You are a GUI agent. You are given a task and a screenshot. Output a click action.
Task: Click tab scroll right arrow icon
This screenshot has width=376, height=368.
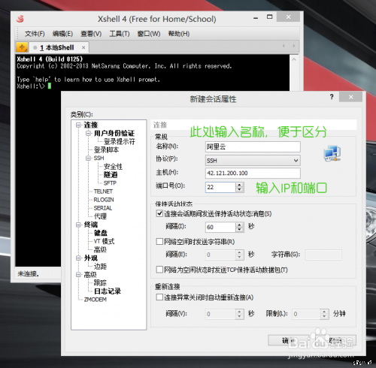point(294,46)
